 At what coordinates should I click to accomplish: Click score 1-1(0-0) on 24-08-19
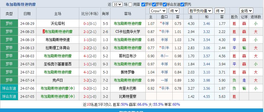tap(90, 40)
